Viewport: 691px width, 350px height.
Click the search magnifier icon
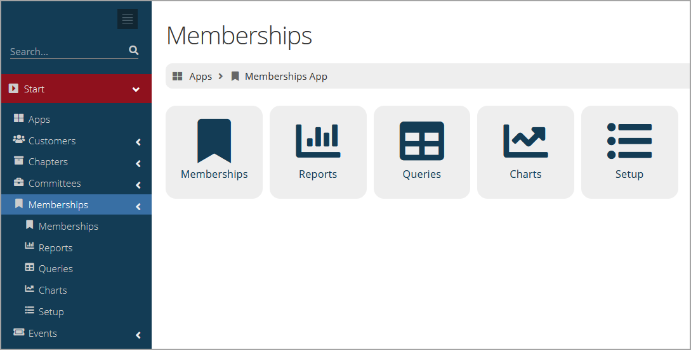tap(133, 51)
